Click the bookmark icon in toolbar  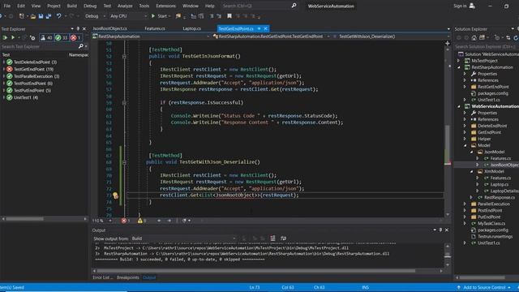229,16
